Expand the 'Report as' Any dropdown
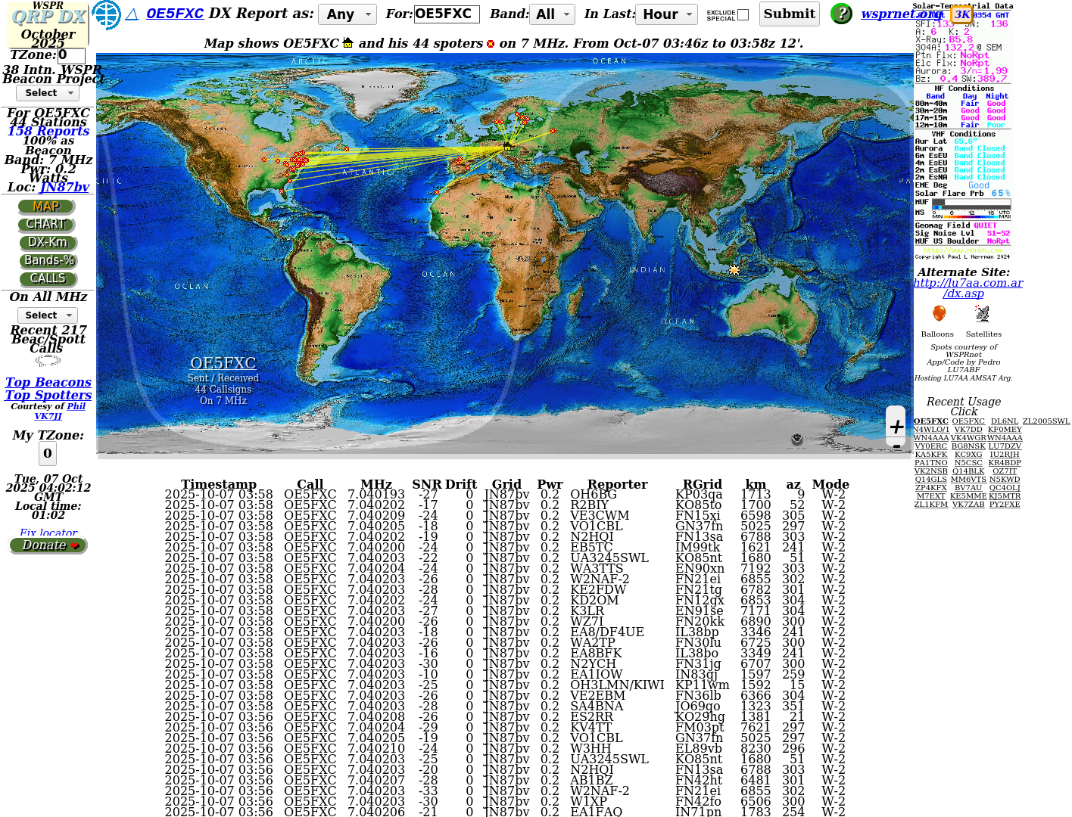The image size is (1072, 817). [x=347, y=14]
